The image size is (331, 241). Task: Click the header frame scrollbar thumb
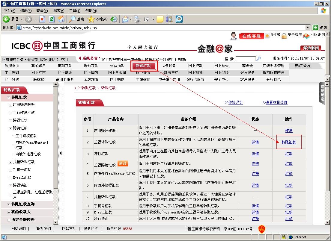[x=327, y=55]
